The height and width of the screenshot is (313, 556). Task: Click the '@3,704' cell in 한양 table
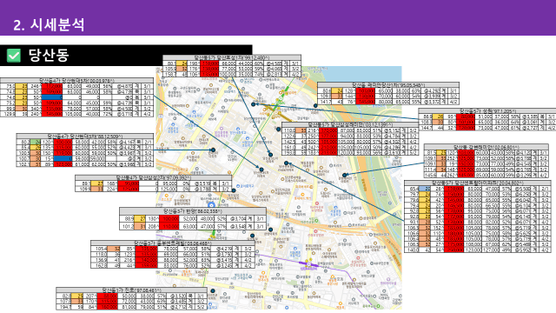(237, 219)
